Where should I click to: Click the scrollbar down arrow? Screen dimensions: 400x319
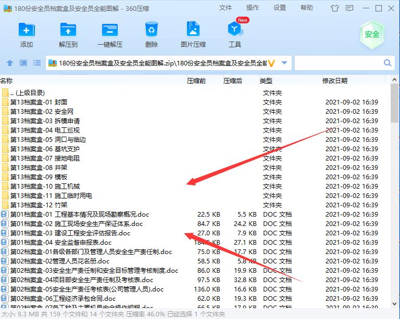(x=394, y=304)
